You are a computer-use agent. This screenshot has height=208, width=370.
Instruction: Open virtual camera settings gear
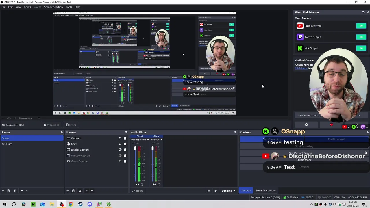365,153
